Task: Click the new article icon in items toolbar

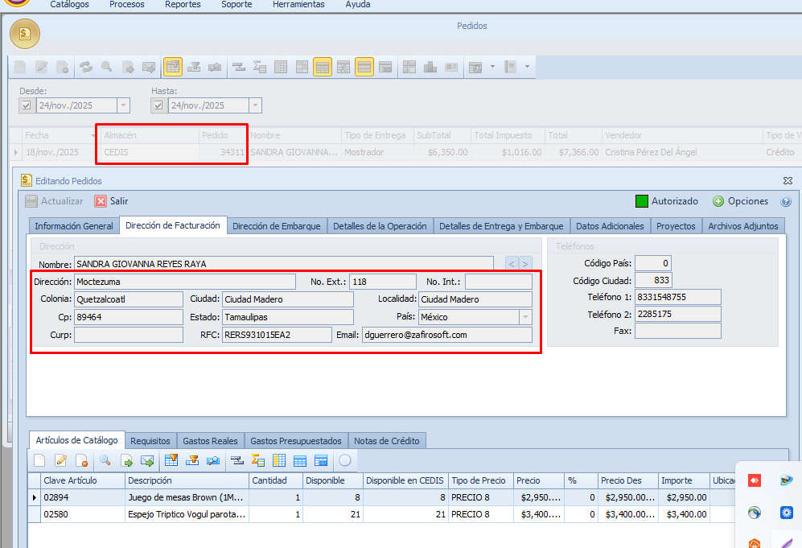Action: tap(39, 461)
